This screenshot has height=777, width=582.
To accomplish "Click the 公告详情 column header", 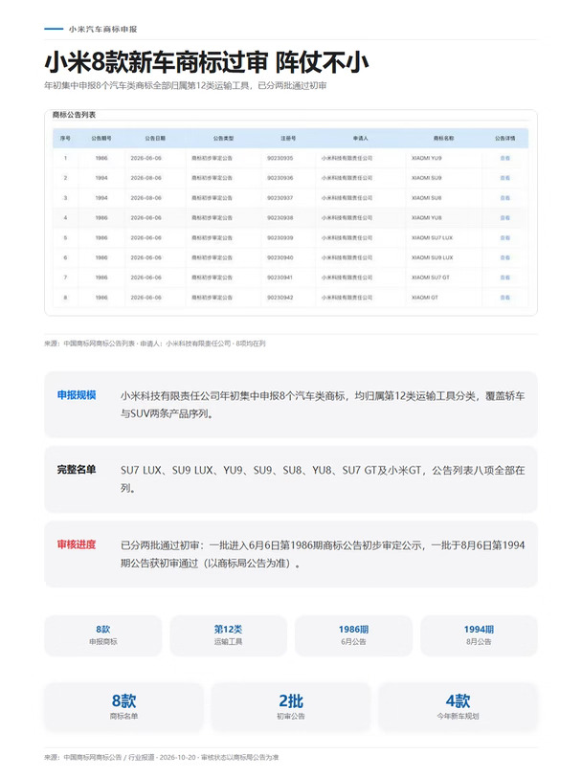I will (504, 138).
